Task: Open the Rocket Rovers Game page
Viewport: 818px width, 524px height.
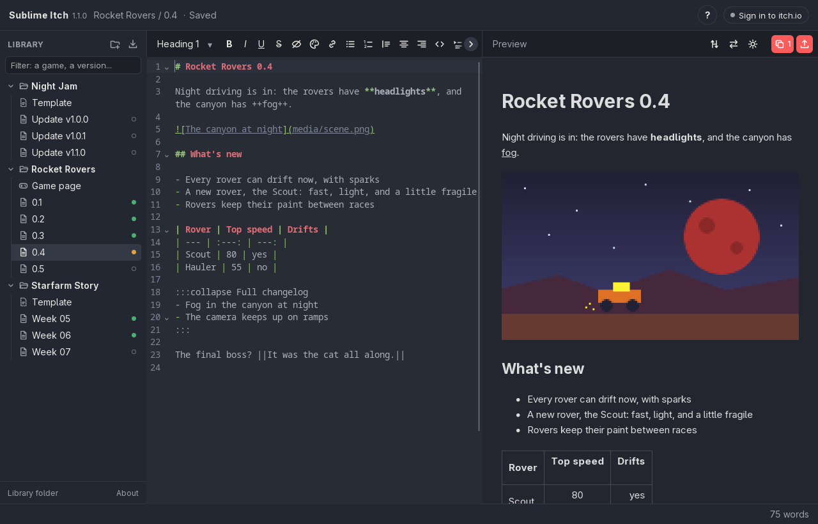Action: click(x=77, y=186)
